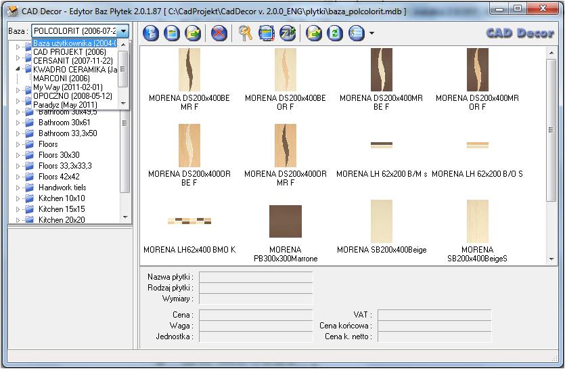Expand the Kitchen 15x15 tree node
The image size is (565, 369).
pos(18,209)
